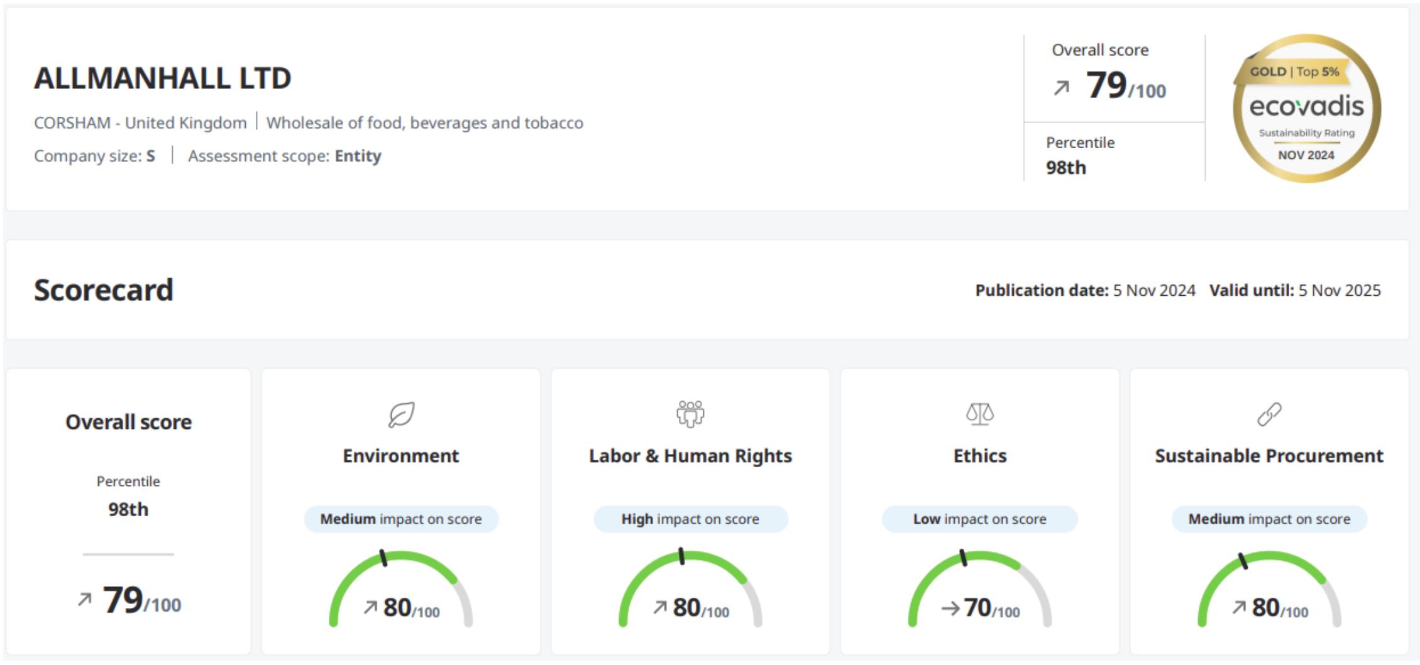Click Sustainable Procurement's Medium impact badge
Viewport: 1420px width, 665px height.
(x=1269, y=519)
